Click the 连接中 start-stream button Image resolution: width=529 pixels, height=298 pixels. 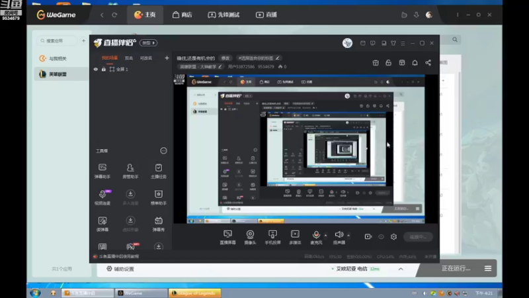[418, 237]
